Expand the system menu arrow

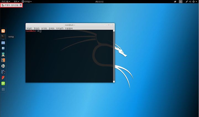tap(196, 2)
